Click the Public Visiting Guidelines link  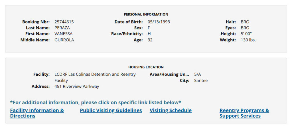point(111,111)
